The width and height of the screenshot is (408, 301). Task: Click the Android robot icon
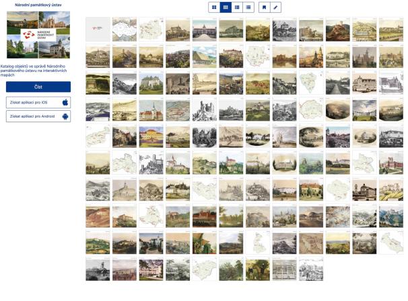click(x=65, y=116)
